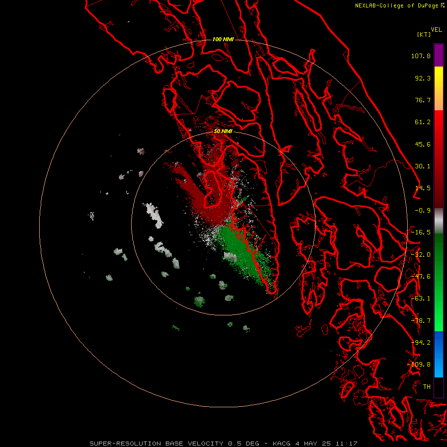
Task: Click the 14.5 velocity scale value
Action: 423,188
